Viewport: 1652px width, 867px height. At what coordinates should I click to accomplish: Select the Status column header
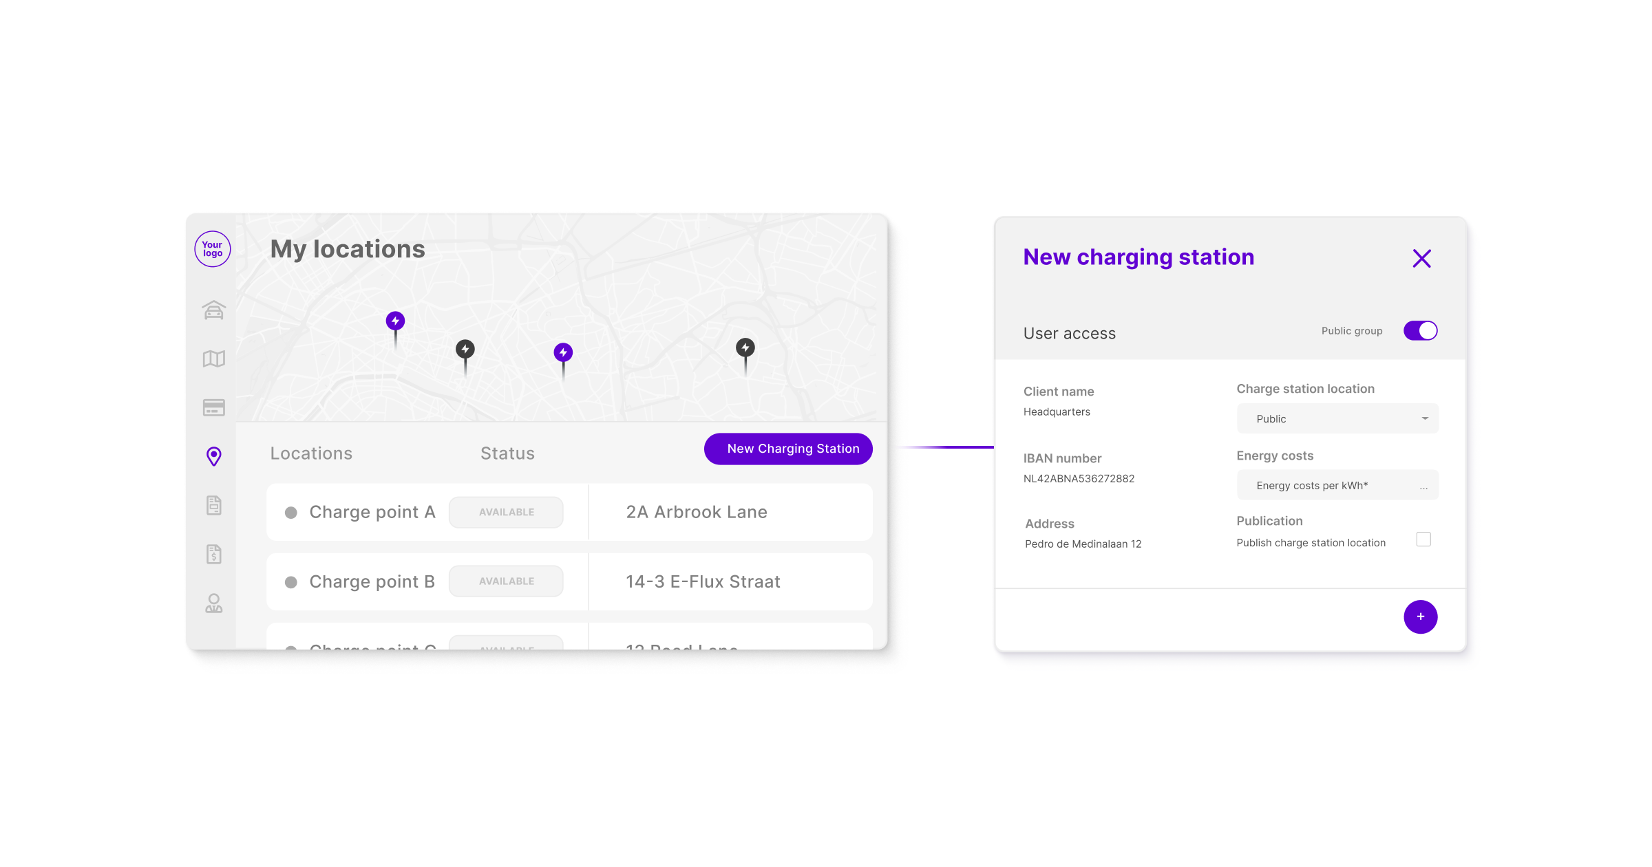click(x=507, y=453)
